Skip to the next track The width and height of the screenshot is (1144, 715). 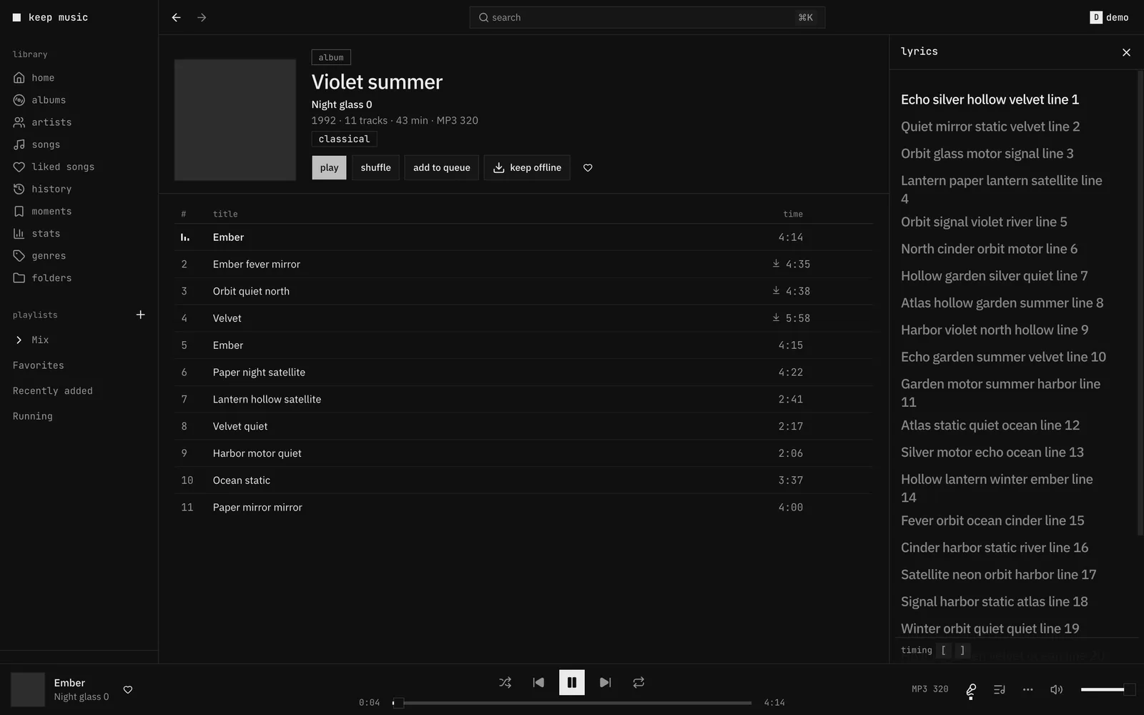coord(605,682)
